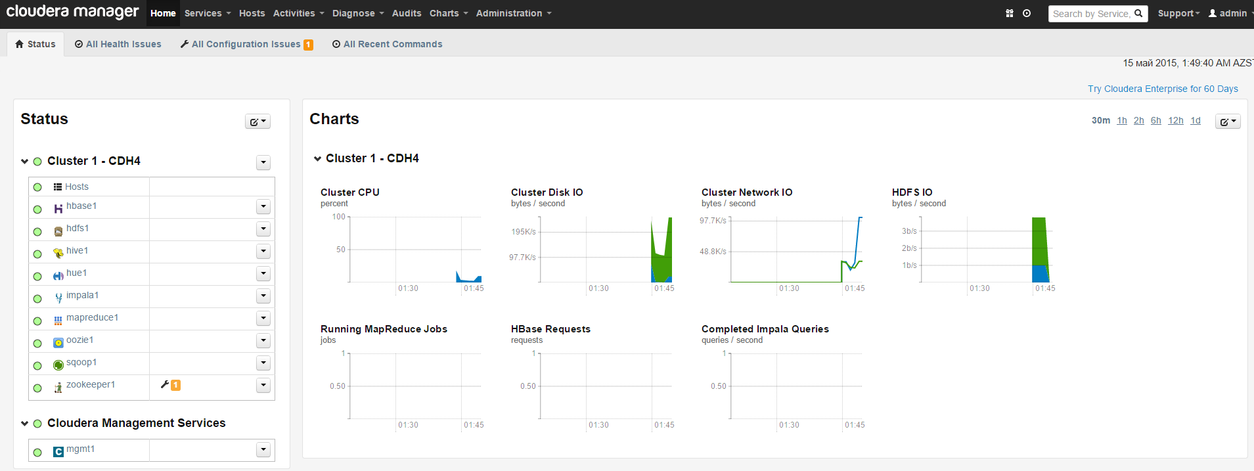Click the sqoop1 service icon
Image resolution: width=1254 pixels, height=471 pixels.
58,365
